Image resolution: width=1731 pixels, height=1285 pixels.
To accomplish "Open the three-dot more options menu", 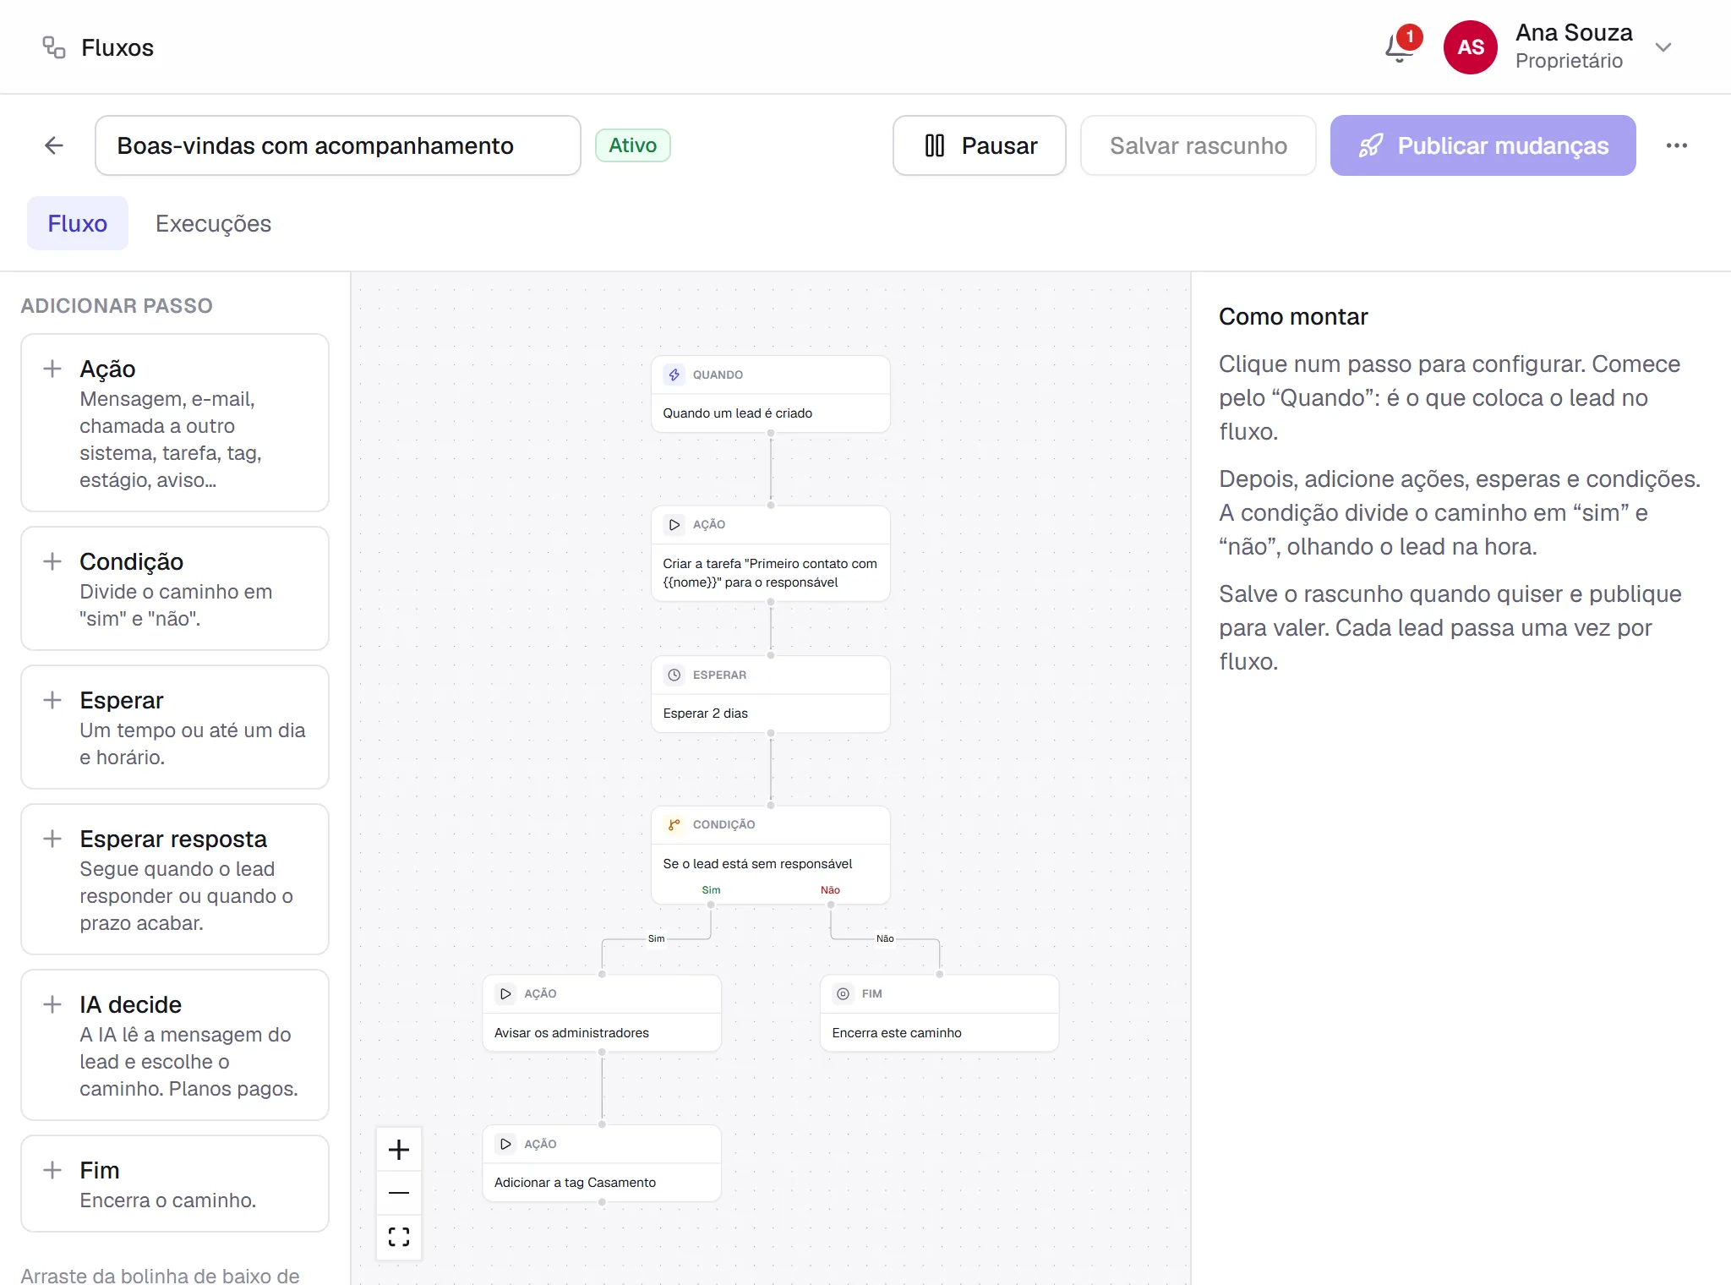I will pyautogui.click(x=1676, y=145).
